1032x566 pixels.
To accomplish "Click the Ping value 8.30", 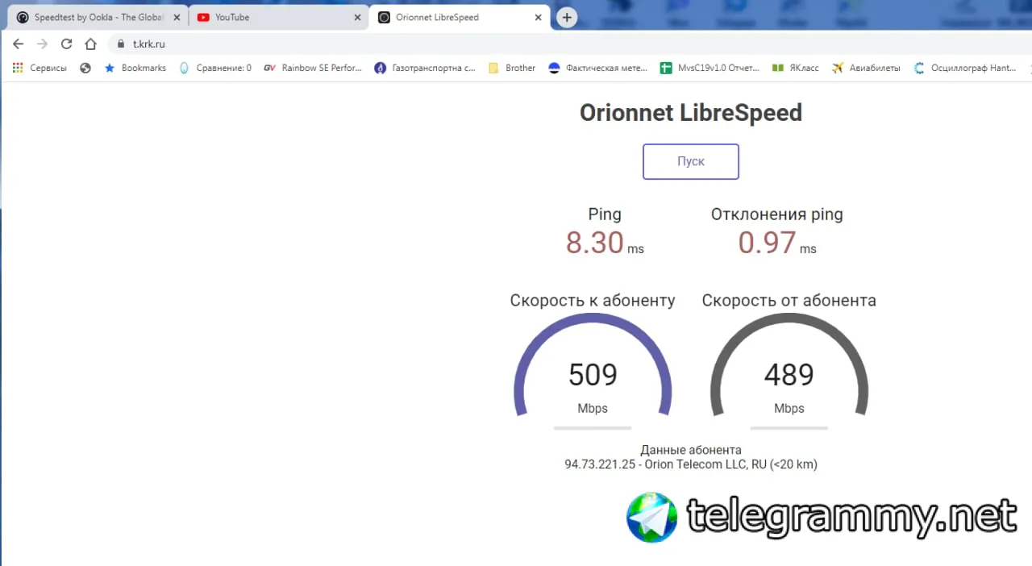I will (595, 243).
